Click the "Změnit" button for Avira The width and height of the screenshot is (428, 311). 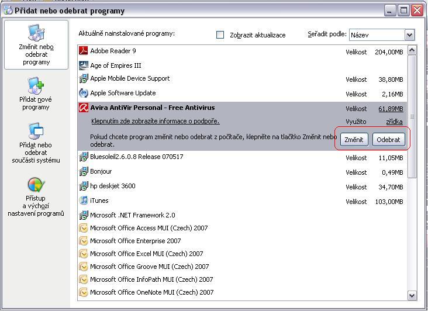coord(354,140)
